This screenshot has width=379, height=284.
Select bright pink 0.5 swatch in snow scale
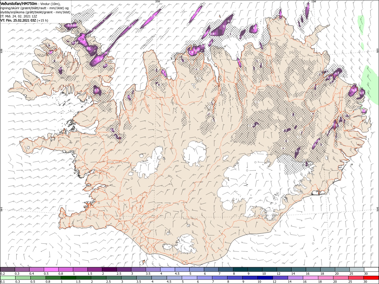click(x=51, y=270)
